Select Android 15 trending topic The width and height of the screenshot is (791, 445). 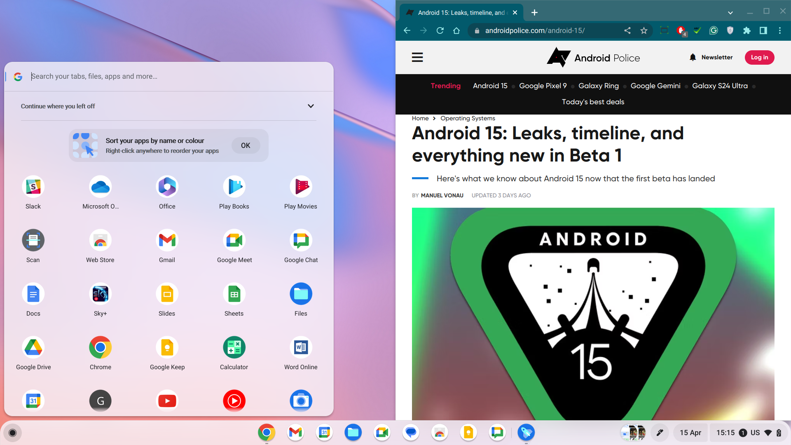tap(490, 86)
